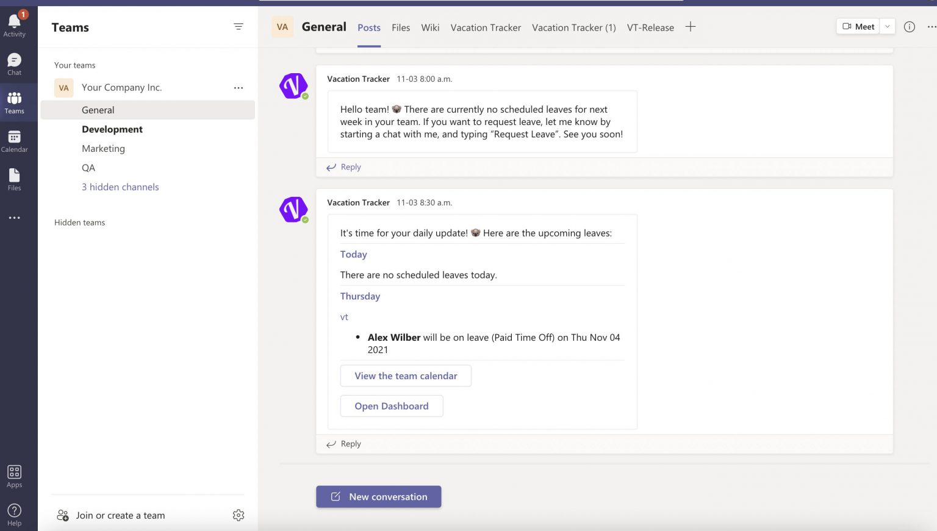Select the General channel
The width and height of the screenshot is (937, 531).
pos(148,110)
